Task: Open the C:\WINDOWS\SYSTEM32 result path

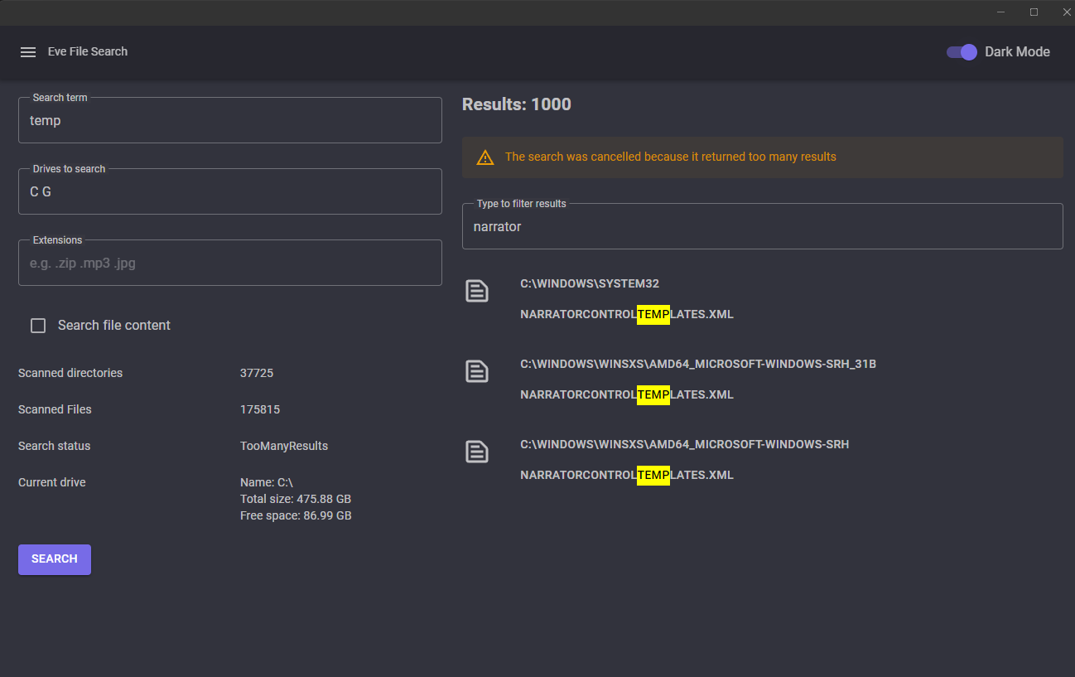Action: click(590, 283)
